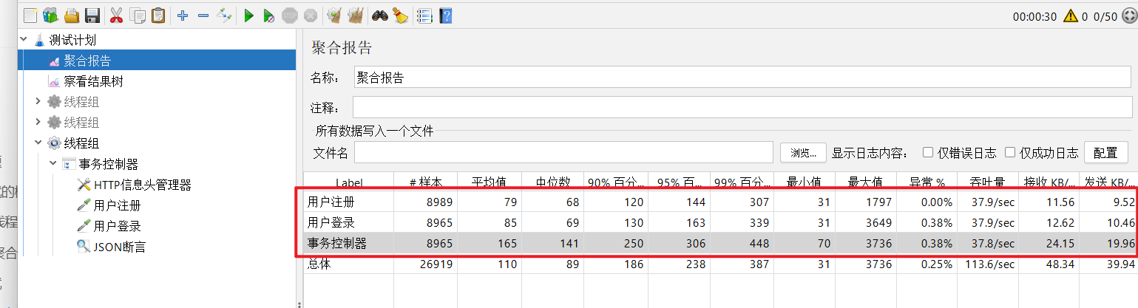This screenshot has height=308, width=1138.
Task: Click the Toggle enable/disable icon
Action: 224,15
